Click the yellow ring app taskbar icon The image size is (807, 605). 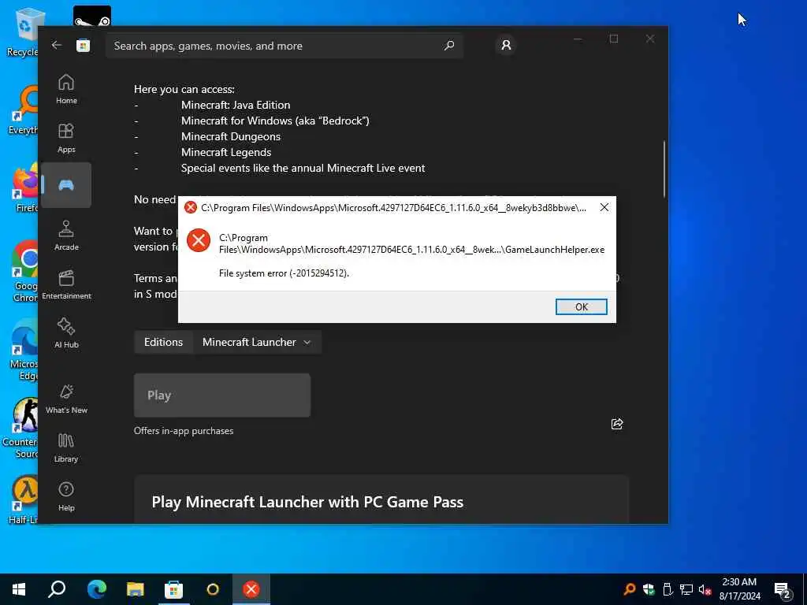[213, 589]
